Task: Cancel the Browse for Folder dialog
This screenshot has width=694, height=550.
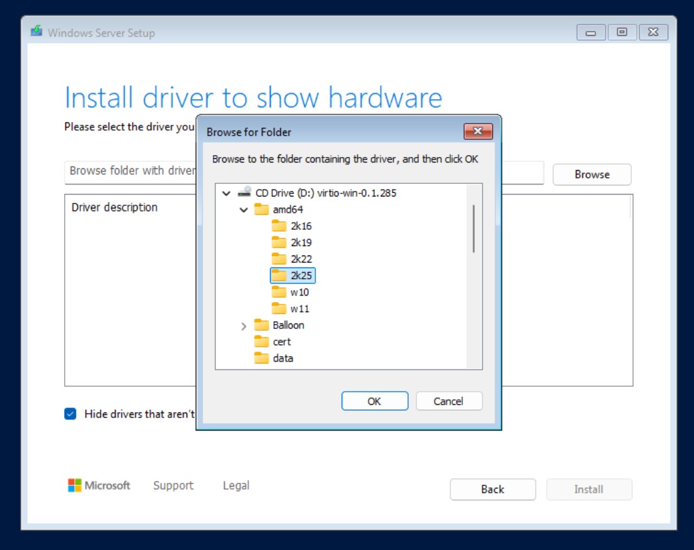Action: tap(448, 401)
